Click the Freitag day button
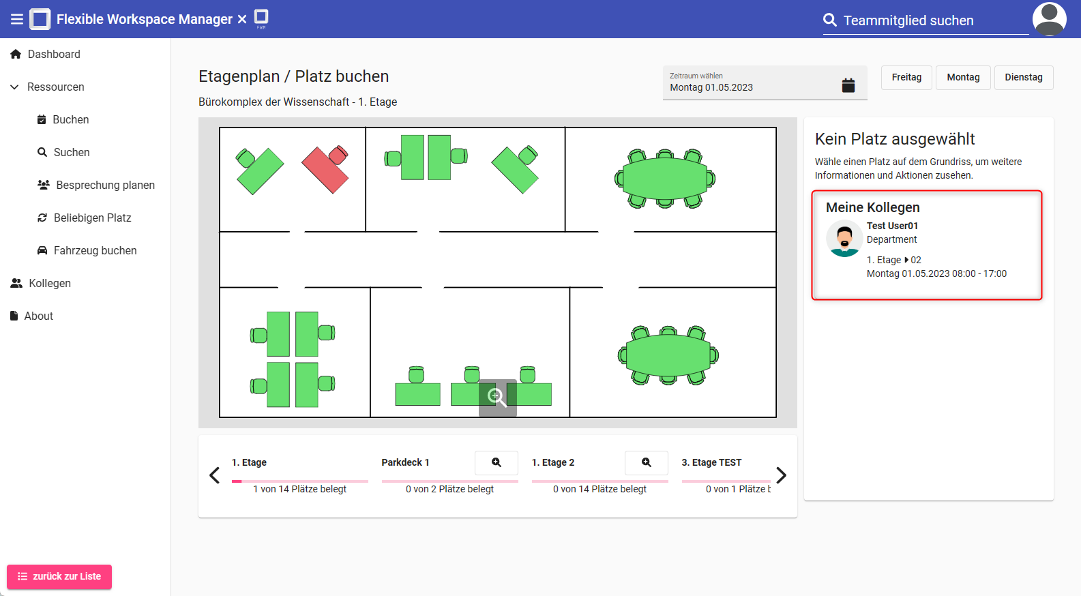 coord(906,78)
